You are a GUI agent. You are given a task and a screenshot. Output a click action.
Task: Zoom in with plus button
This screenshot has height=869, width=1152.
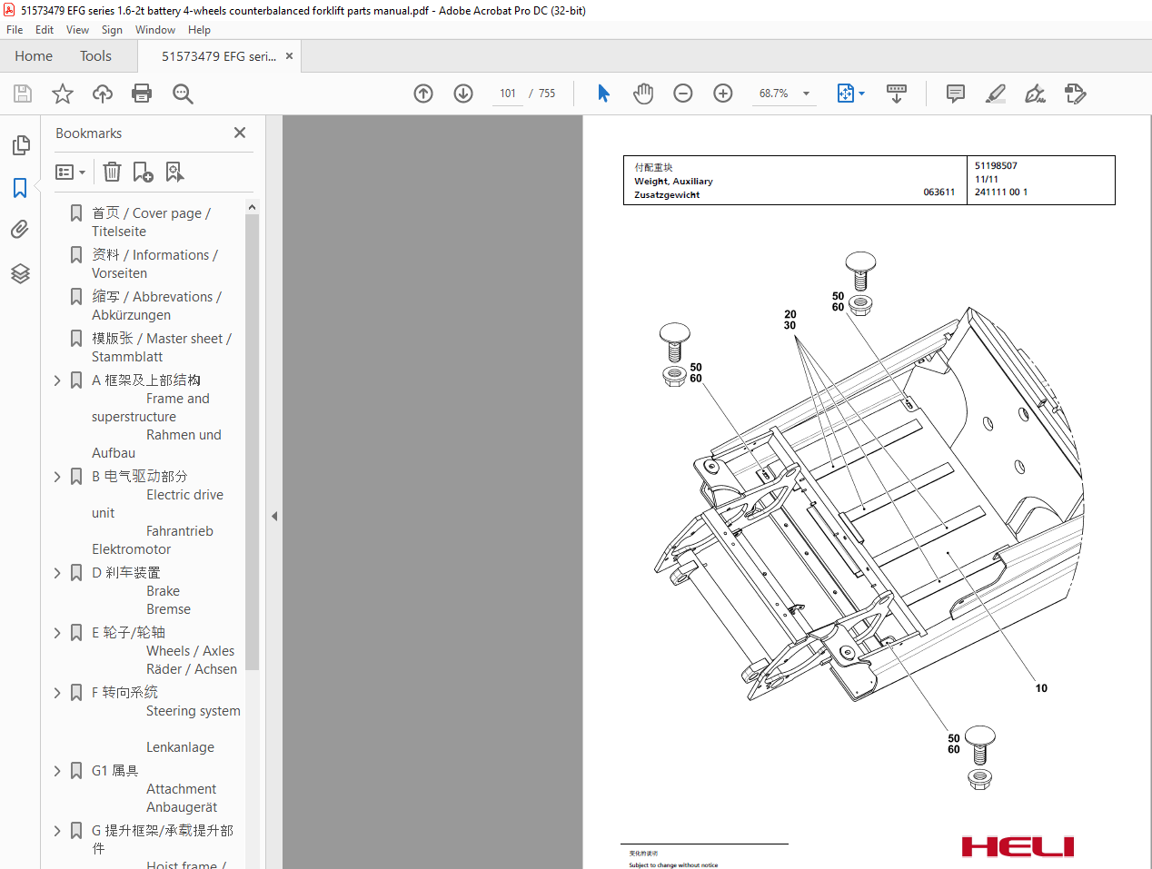click(x=723, y=94)
